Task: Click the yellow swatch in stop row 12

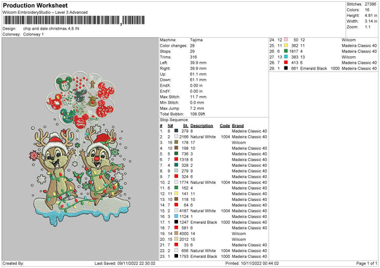Action: (176, 193)
